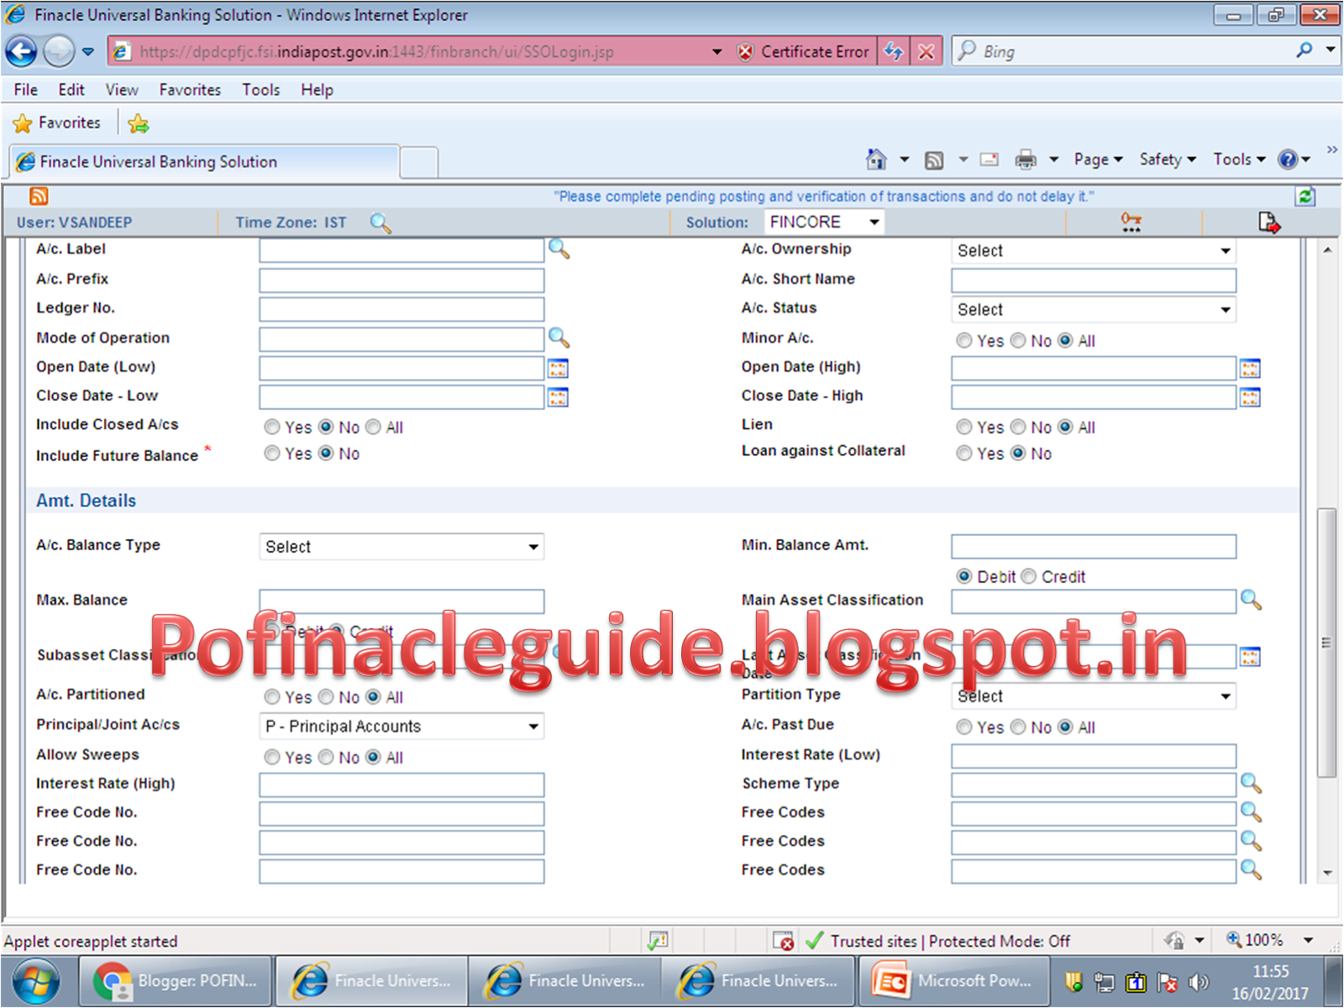Click the key icon in the header bar
The width and height of the screenshot is (1344, 1008).
1130,222
